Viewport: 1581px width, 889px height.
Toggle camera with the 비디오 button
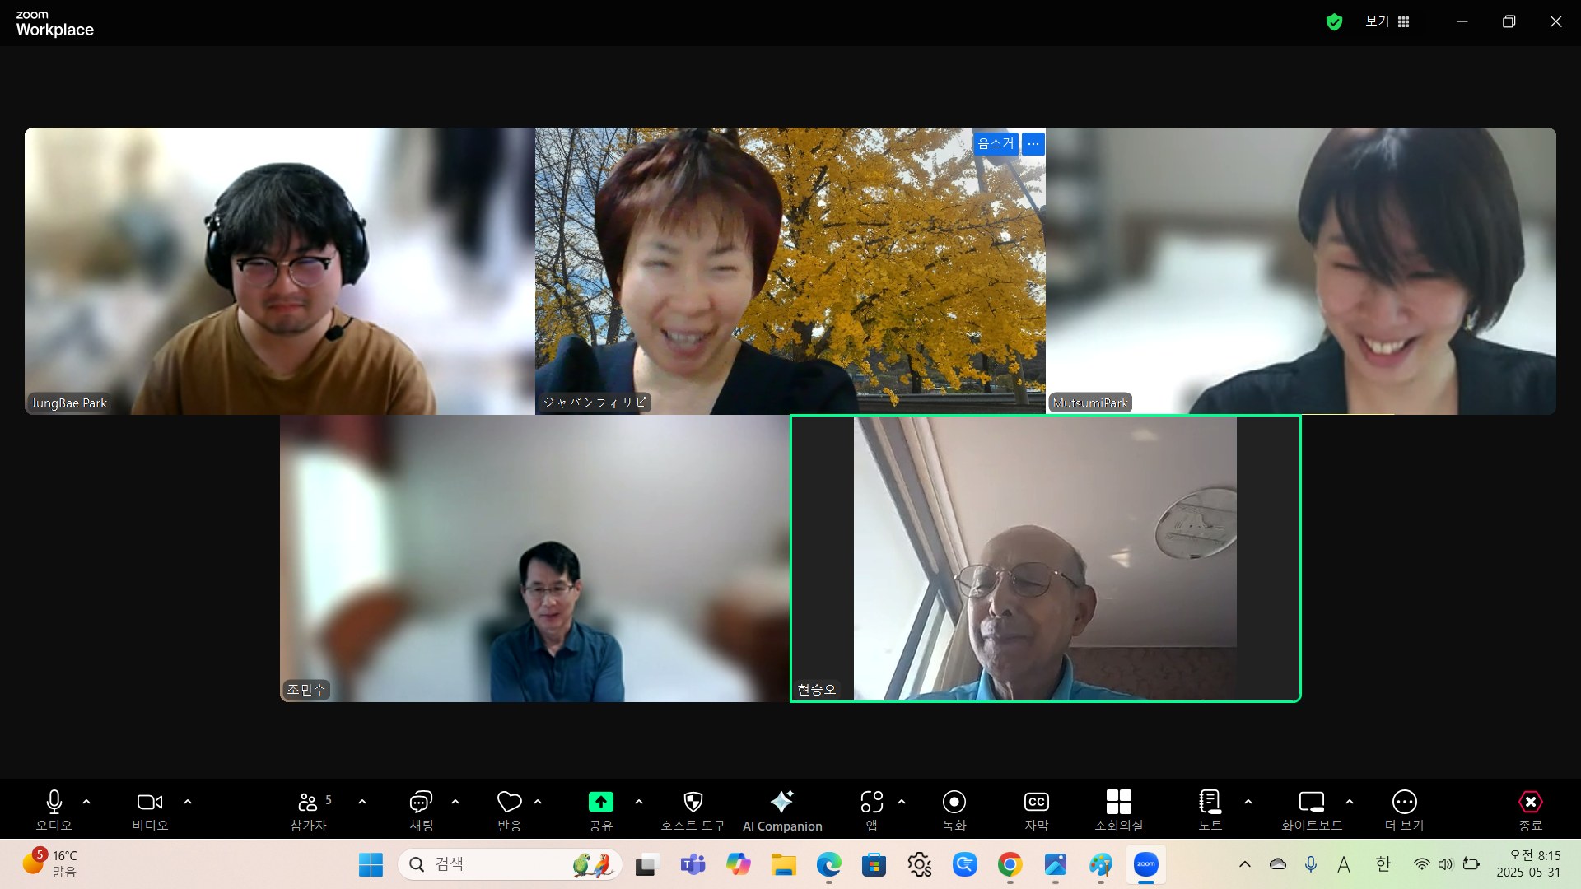pyautogui.click(x=150, y=810)
